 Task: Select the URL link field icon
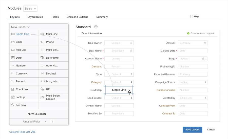pos(42,89)
